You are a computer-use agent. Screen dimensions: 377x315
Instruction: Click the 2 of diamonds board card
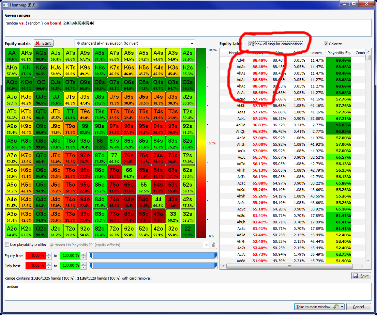66,23
